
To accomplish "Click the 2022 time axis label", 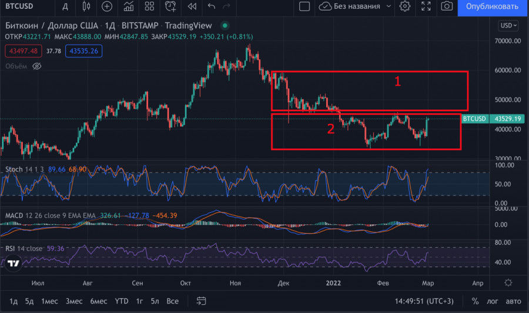I will 333,283.
